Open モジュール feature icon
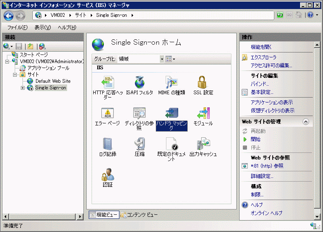Viewport: 323px width, 232px height. click(203, 113)
